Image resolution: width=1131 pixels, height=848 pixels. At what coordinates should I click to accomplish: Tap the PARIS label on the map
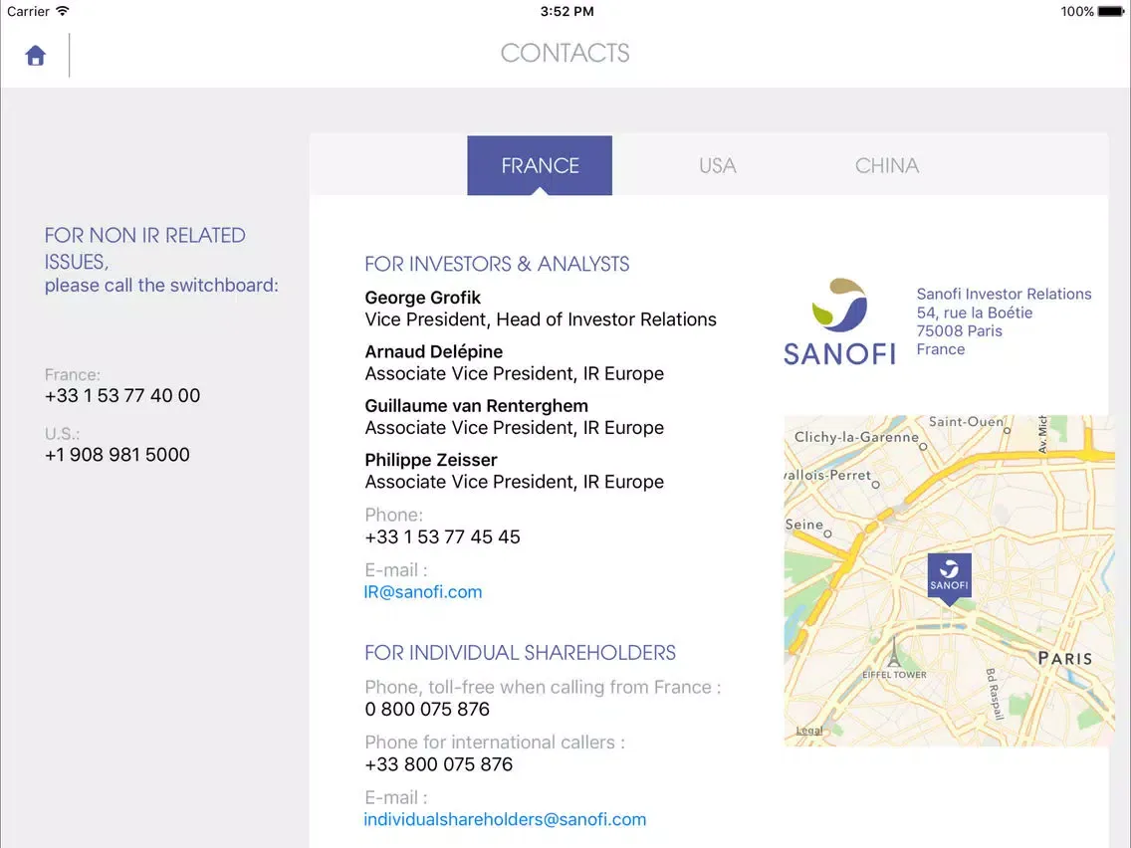pyautogui.click(x=1064, y=658)
